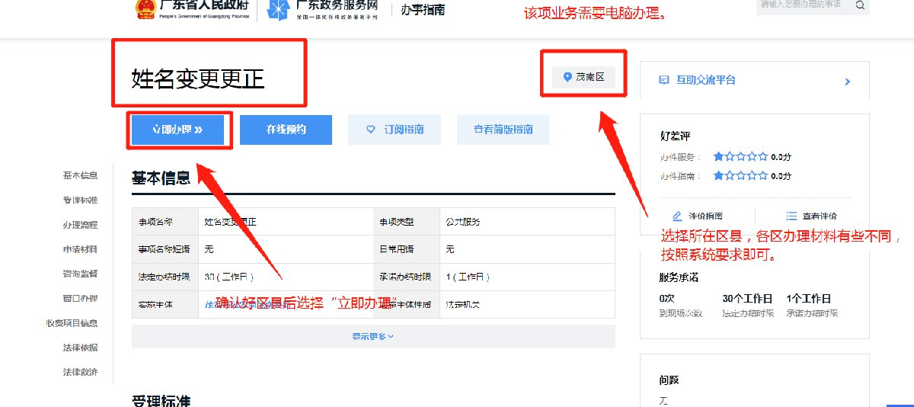Click the 互助交流平台 chat icon
Screen dimensions: 914x407
point(663,80)
